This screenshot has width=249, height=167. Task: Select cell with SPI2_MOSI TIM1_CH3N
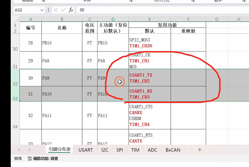[150, 43]
